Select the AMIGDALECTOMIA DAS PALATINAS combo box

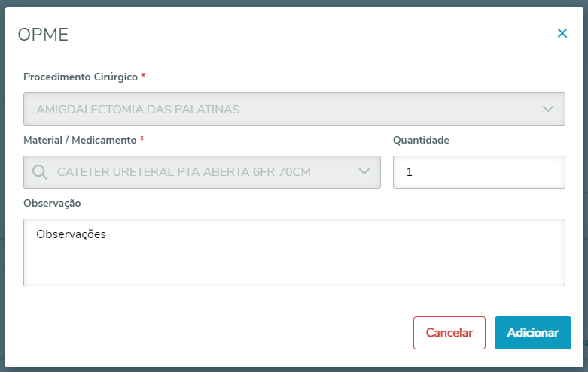[x=286, y=109]
